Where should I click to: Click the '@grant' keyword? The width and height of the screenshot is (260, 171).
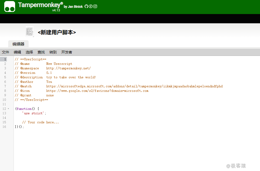pos(26,95)
